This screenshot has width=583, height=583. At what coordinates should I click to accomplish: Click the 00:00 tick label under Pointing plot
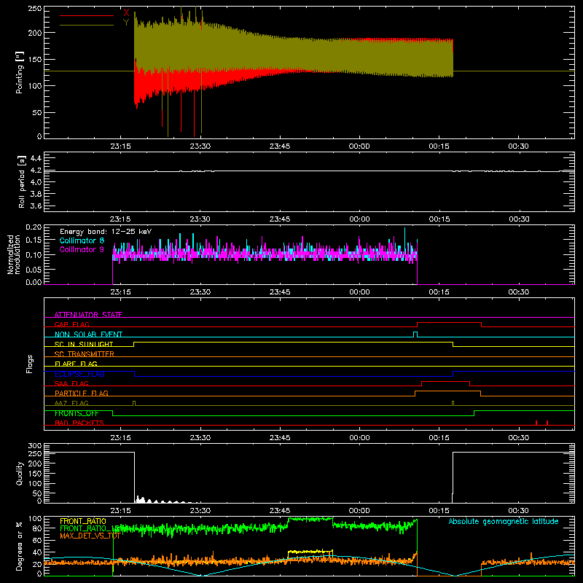click(x=359, y=146)
